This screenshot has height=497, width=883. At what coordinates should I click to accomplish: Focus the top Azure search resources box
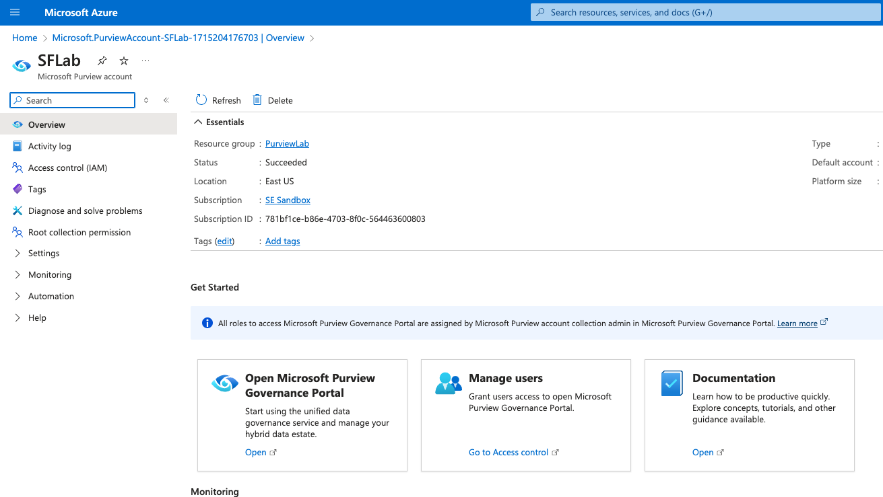pyautogui.click(x=706, y=12)
